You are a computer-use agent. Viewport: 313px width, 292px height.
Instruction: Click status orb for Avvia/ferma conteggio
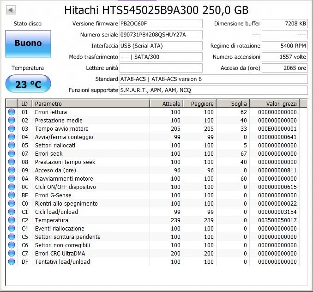[x=12, y=137]
